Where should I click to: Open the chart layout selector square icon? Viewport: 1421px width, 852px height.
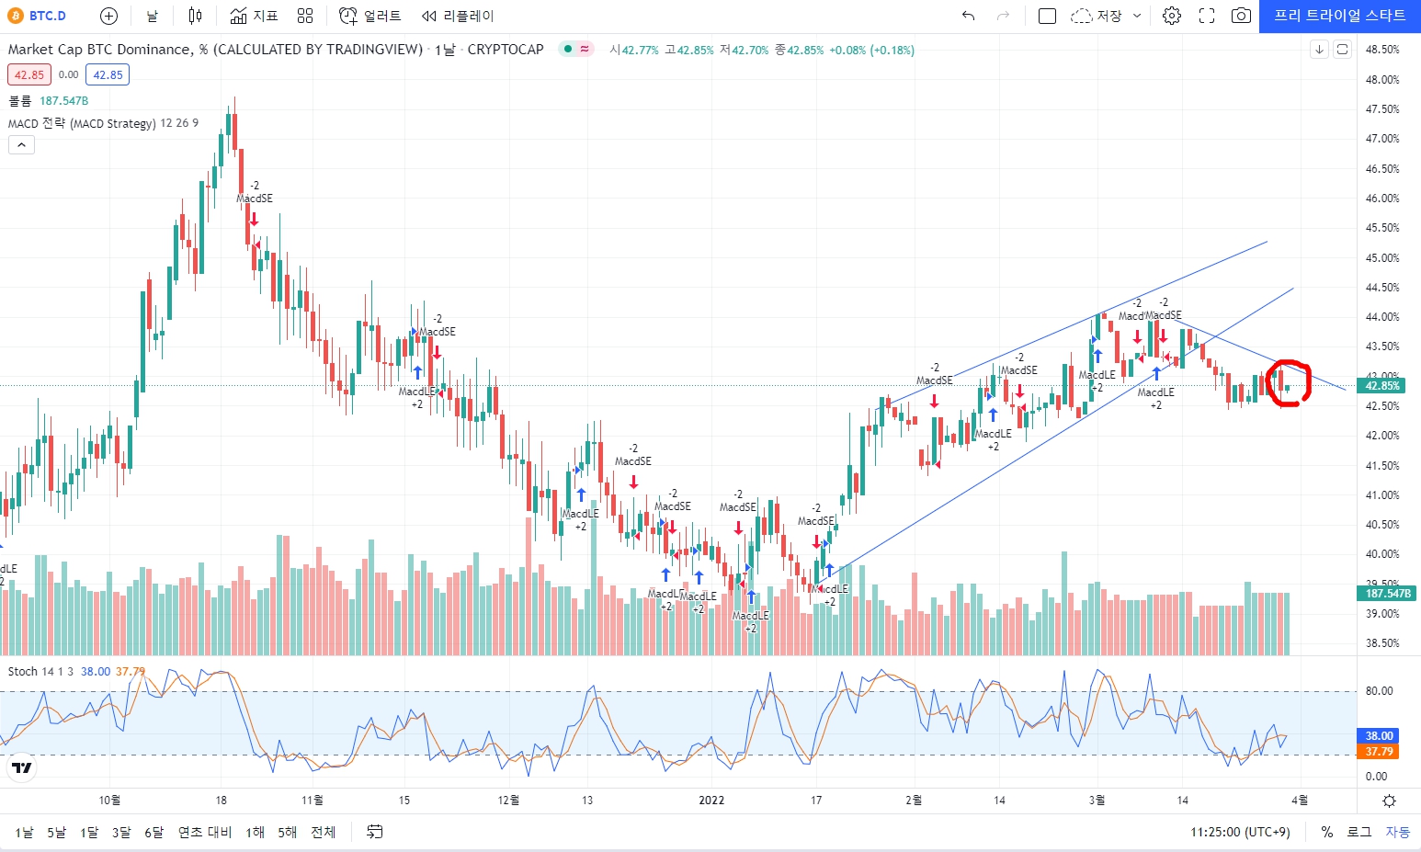tap(1047, 16)
